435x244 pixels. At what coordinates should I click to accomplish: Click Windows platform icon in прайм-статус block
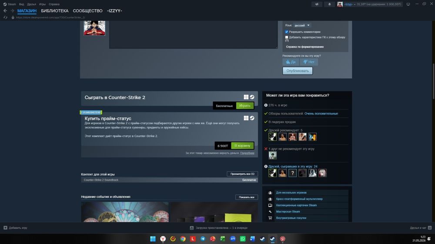point(246,118)
